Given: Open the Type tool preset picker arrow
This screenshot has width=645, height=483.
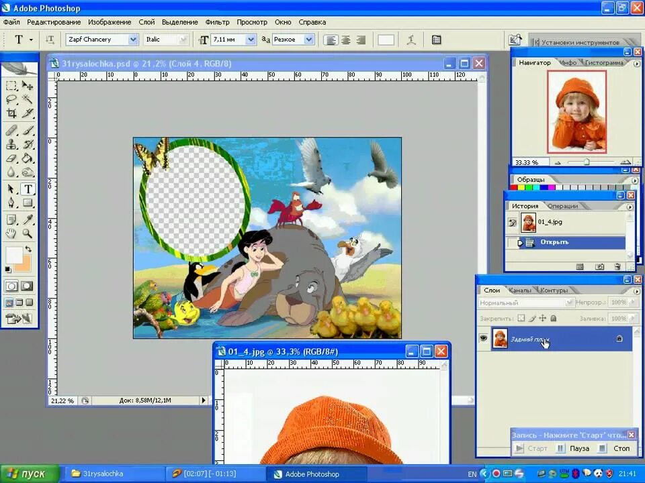Looking at the screenshot, I should click(x=32, y=40).
